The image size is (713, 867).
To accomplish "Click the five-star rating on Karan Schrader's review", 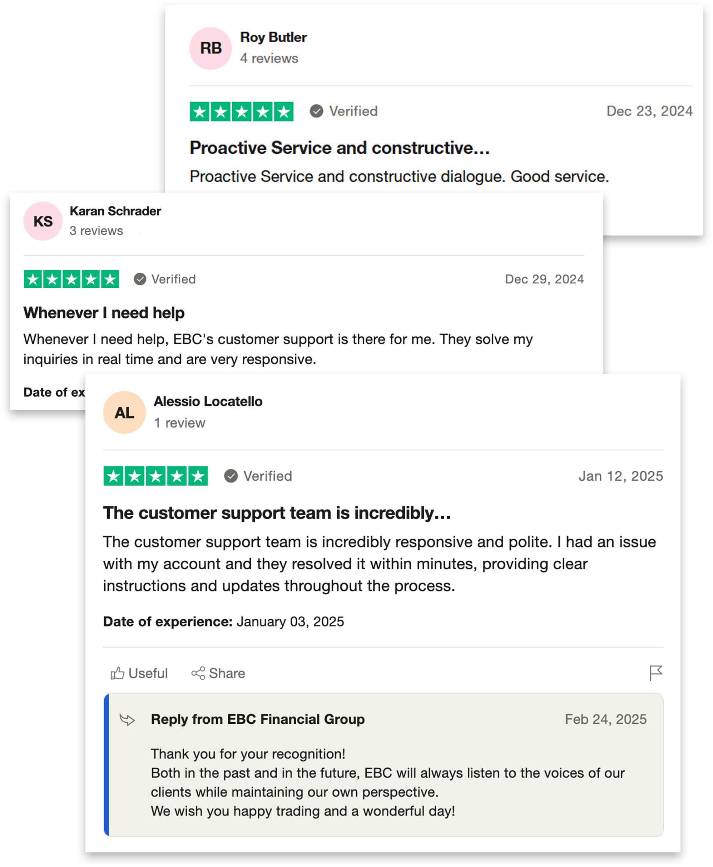I will (x=71, y=279).
